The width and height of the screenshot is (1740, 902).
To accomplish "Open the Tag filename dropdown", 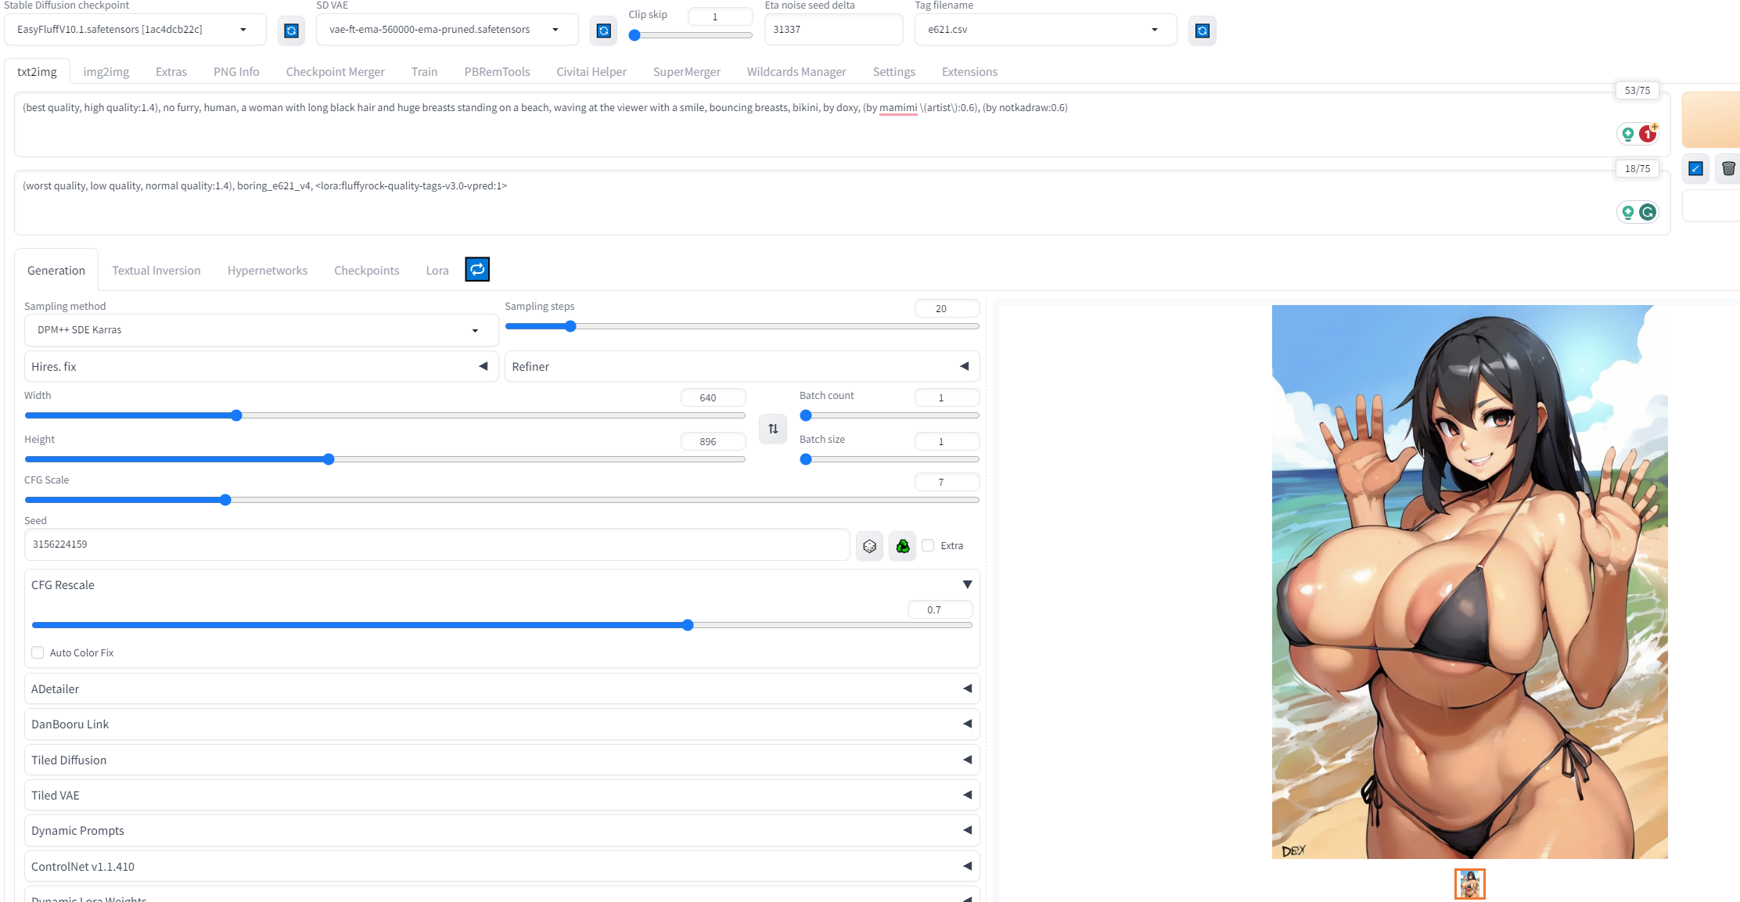I will click(x=1045, y=30).
